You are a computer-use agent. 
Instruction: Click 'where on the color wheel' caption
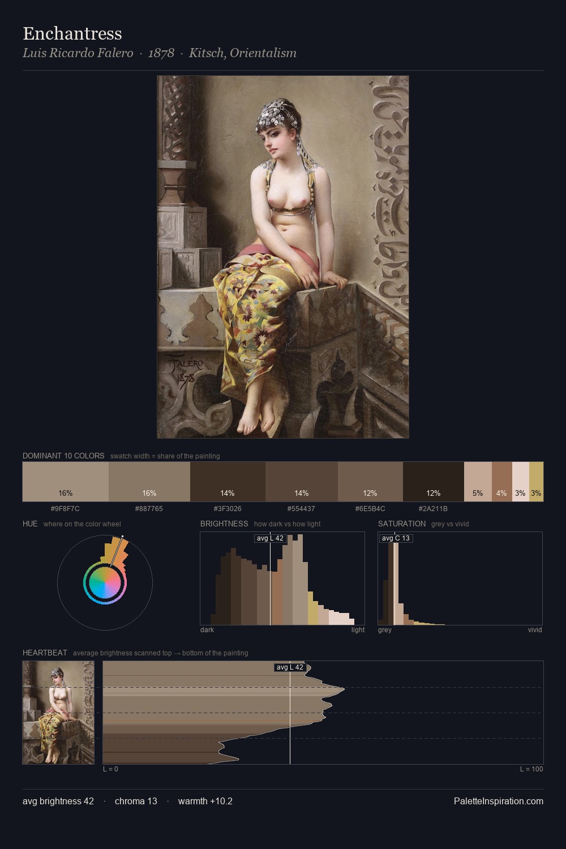tap(82, 524)
